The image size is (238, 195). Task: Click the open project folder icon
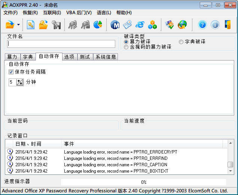pyautogui.click(x=43, y=25)
